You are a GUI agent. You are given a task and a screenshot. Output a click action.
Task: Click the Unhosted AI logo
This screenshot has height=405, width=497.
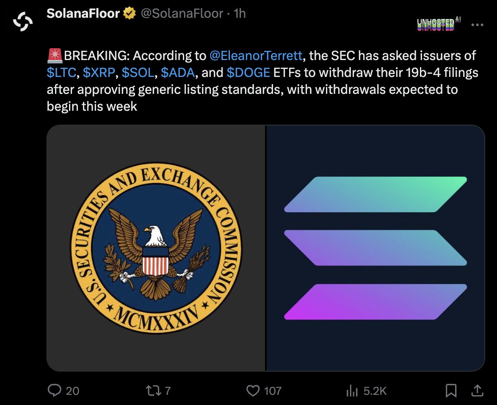point(439,24)
